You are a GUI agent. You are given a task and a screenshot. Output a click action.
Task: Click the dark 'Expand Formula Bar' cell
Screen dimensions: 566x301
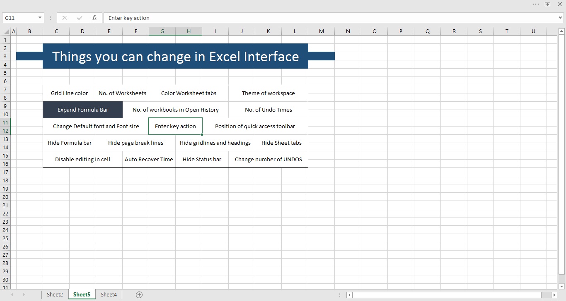point(82,110)
